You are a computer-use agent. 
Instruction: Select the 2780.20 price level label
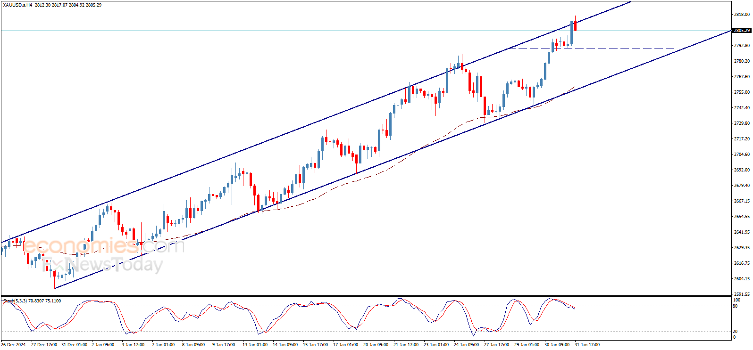pos(742,61)
